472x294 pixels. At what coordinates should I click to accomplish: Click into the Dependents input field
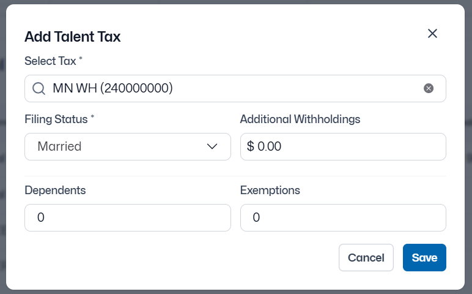(127, 217)
